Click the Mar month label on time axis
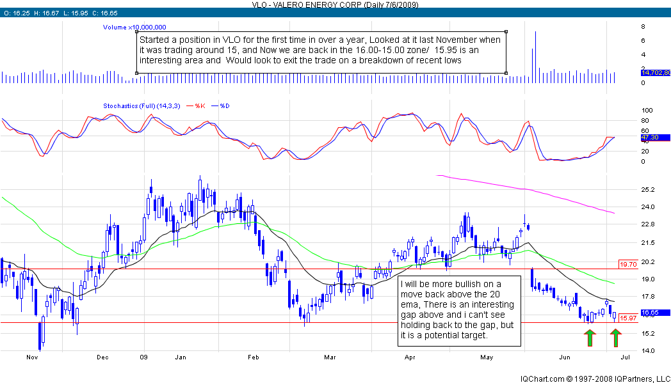The image size is (671, 383). [330, 357]
